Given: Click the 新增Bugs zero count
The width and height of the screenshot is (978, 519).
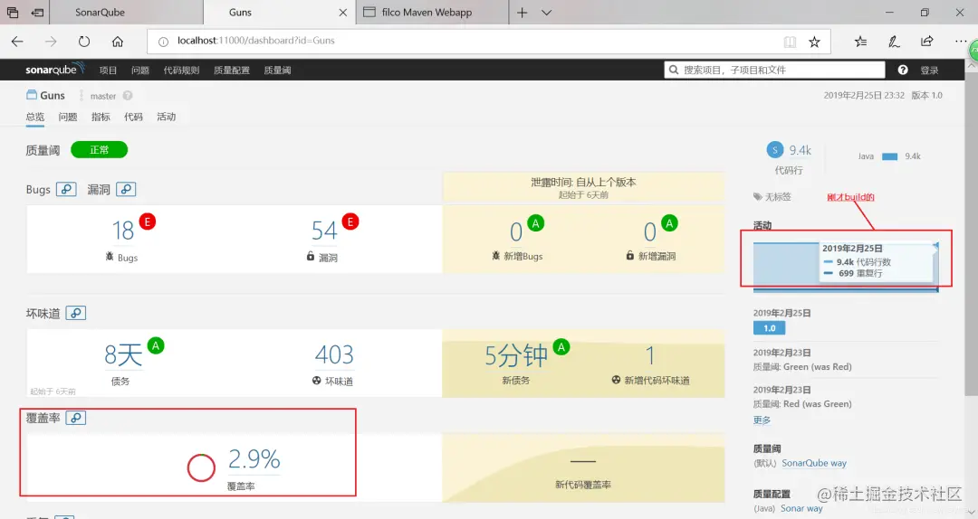Looking at the screenshot, I should pos(516,231).
